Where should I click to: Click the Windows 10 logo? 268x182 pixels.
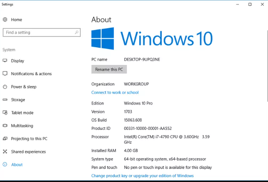pyautogui.click(x=152, y=38)
